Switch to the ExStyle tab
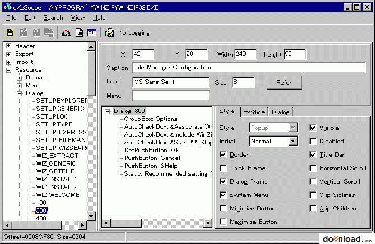The width and height of the screenshot is (375, 244). pyautogui.click(x=254, y=112)
